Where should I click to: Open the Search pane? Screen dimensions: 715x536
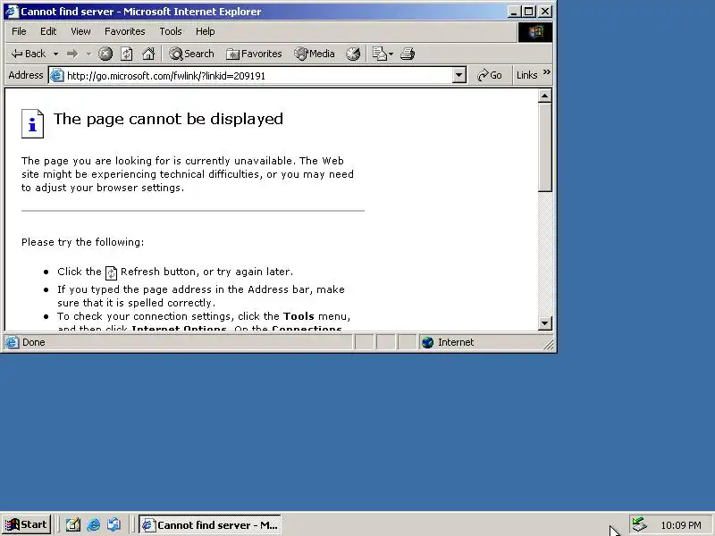coord(191,54)
